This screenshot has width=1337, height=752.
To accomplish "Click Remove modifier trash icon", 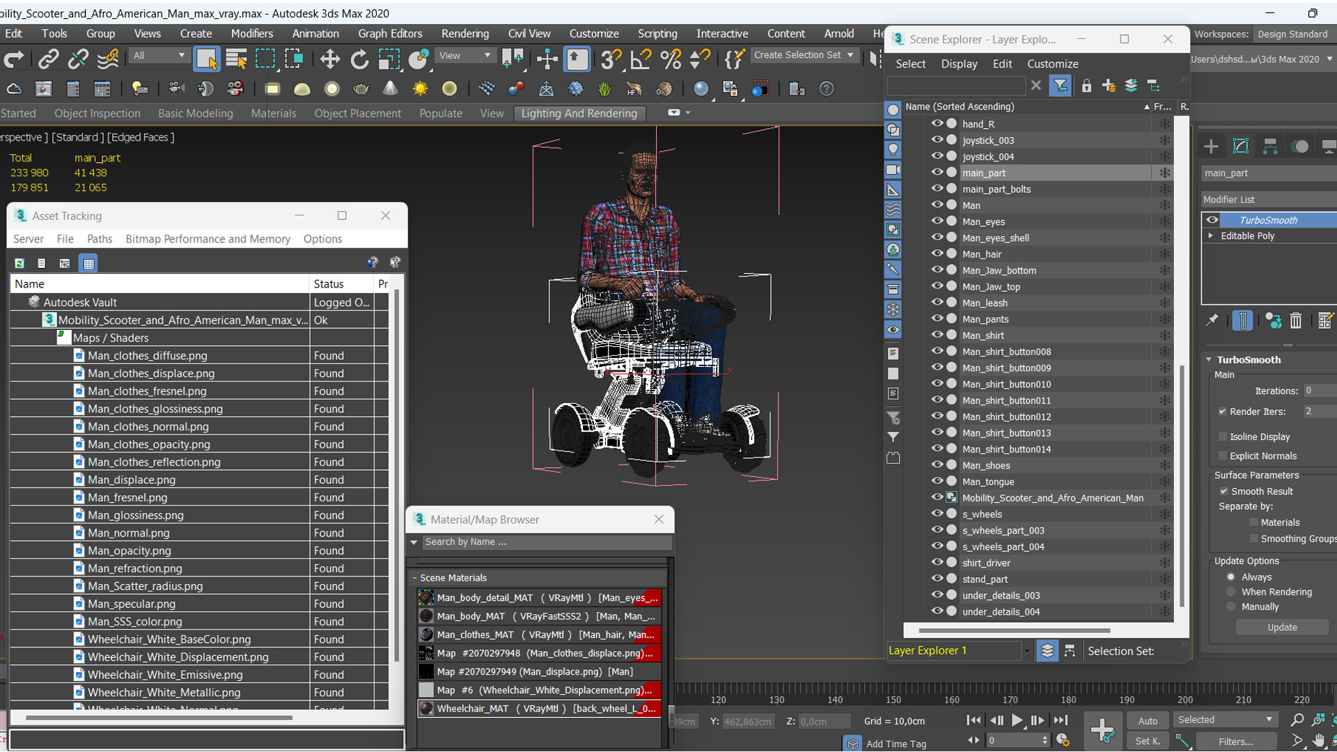I will pos(1295,320).
